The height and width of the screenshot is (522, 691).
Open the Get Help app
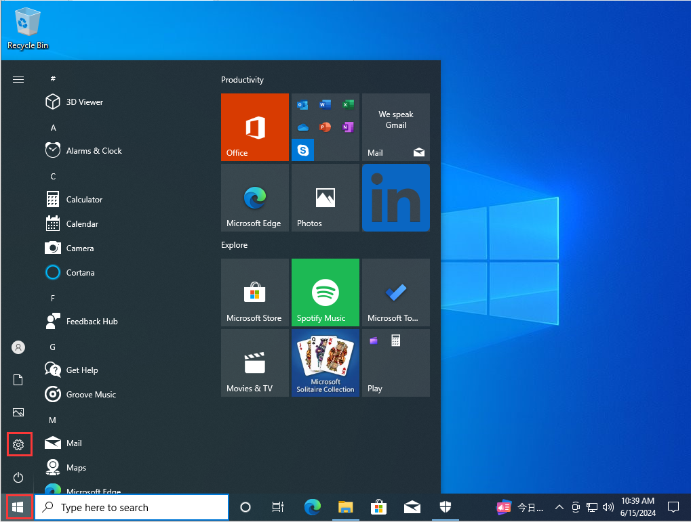(x=71, y=370)
